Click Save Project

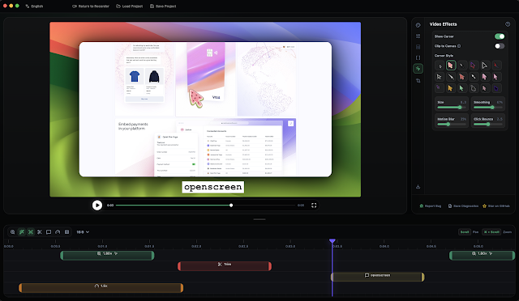[163, 6]
